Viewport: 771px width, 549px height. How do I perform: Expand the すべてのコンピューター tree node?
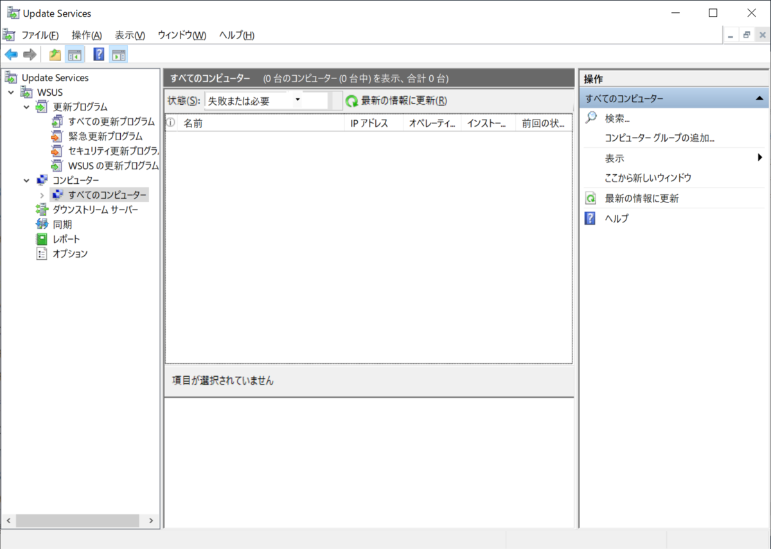tap(42, 195)
